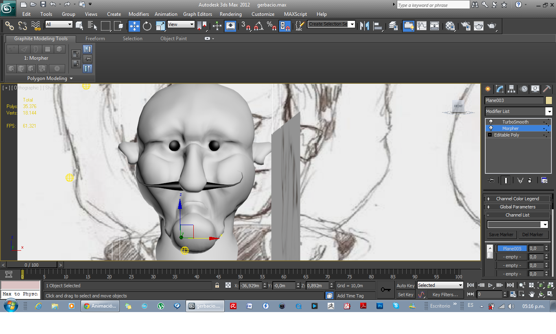The image size is (556, 334).
Task: Open the Mirror tool
Action: click(x=364, y=26)
